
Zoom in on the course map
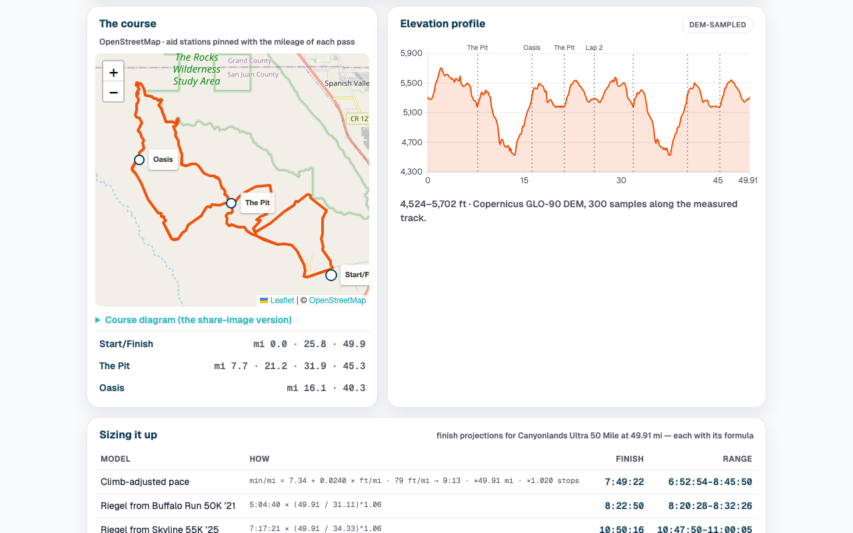[113, 72]
